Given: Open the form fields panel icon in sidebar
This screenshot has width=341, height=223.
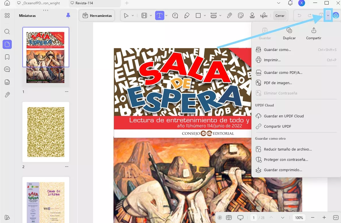Looking at the screenshot, I should pos(7,82).
